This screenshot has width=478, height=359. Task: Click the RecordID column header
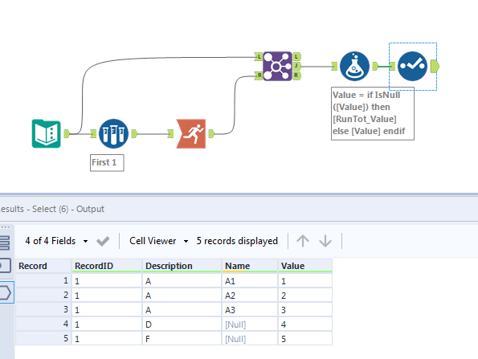click(107, 266)
